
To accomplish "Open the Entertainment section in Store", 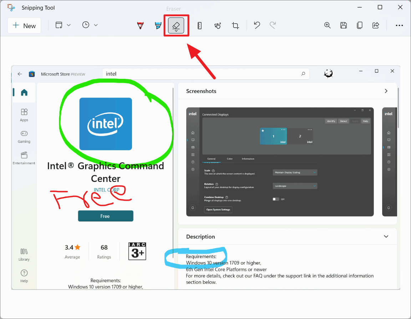I will coord(24,158).
